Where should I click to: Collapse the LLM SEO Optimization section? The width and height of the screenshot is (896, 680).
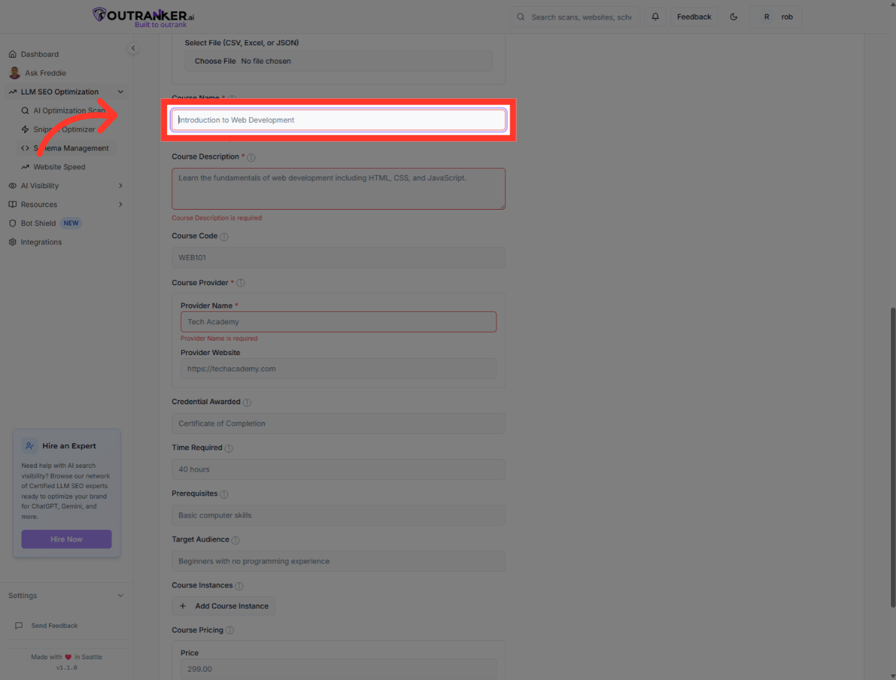pos(120,91)
